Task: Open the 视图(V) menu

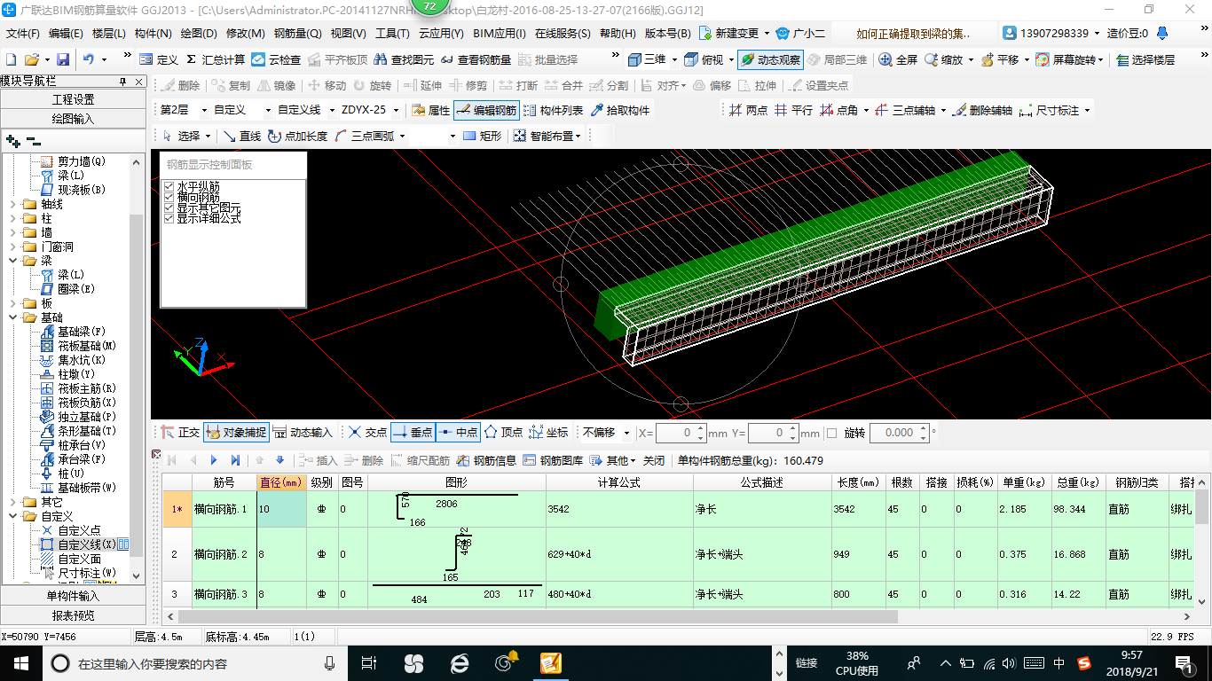Action: click(348, 34)
